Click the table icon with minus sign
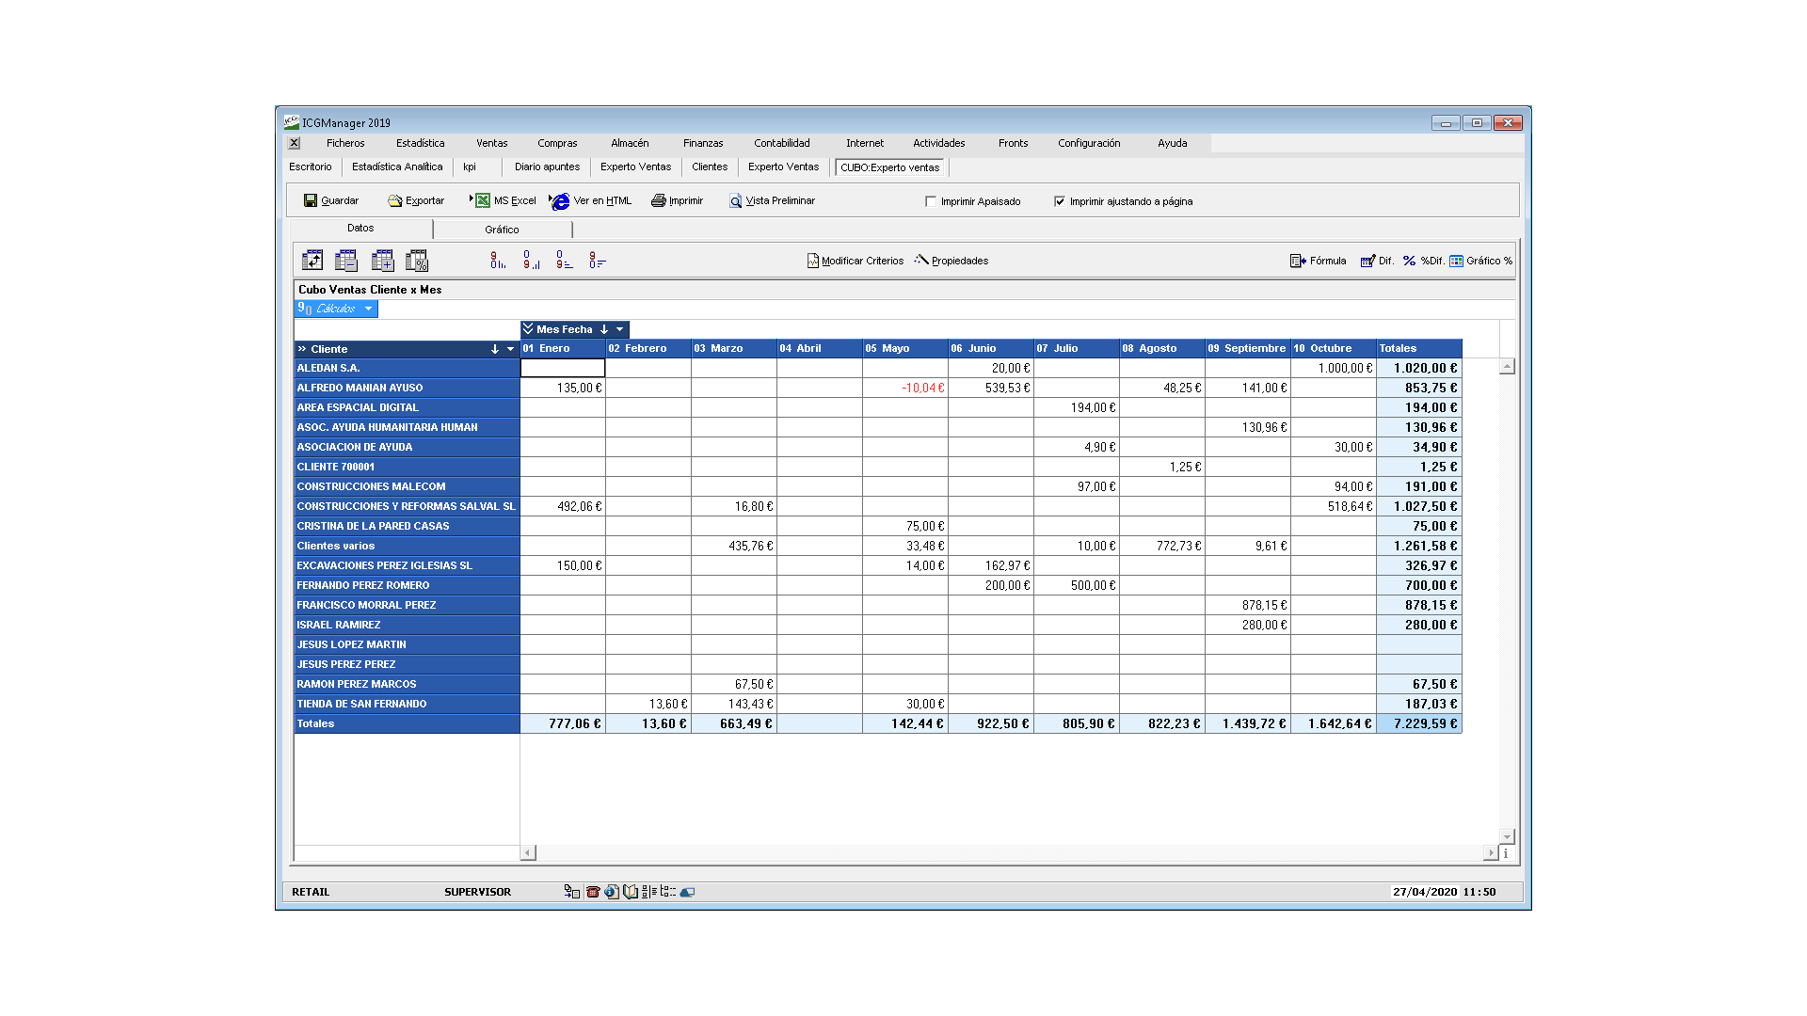 coord(346,261)
